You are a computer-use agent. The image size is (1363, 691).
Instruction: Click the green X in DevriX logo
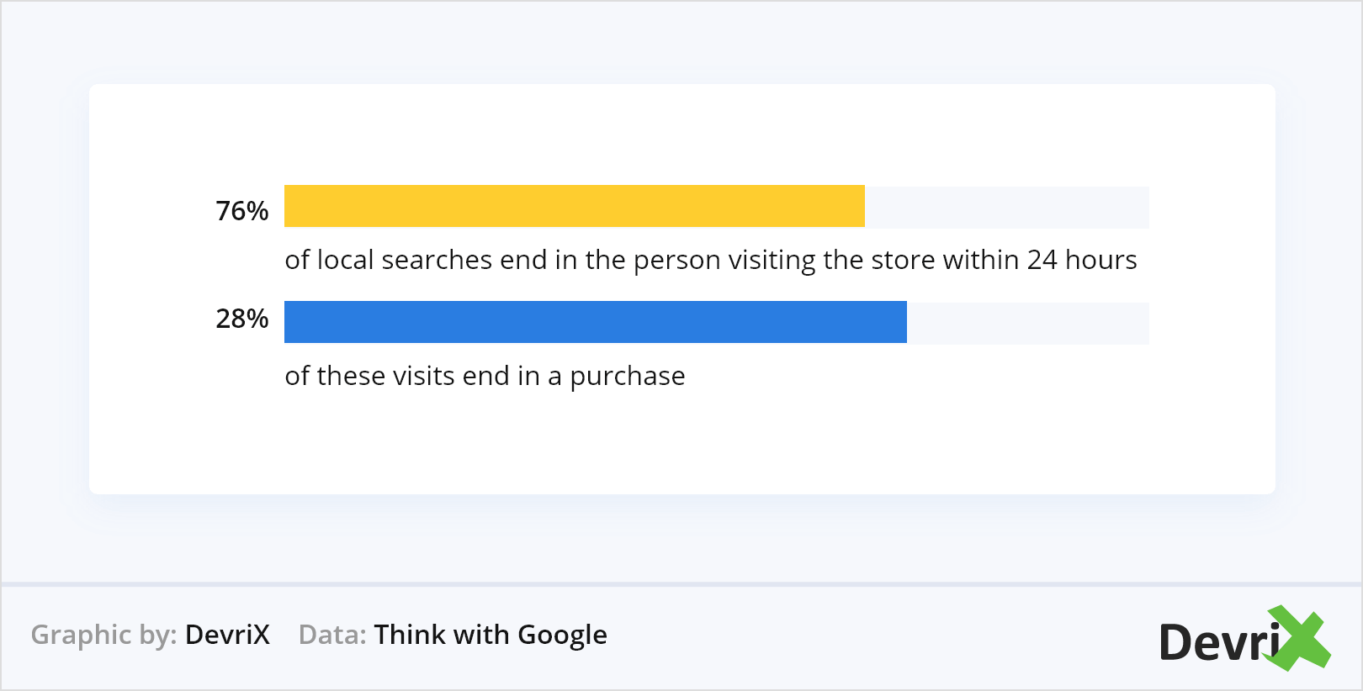click(1300, 639)
